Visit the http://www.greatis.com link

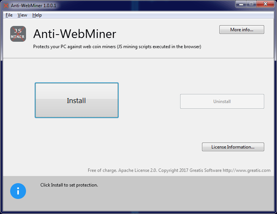point(246,170)
